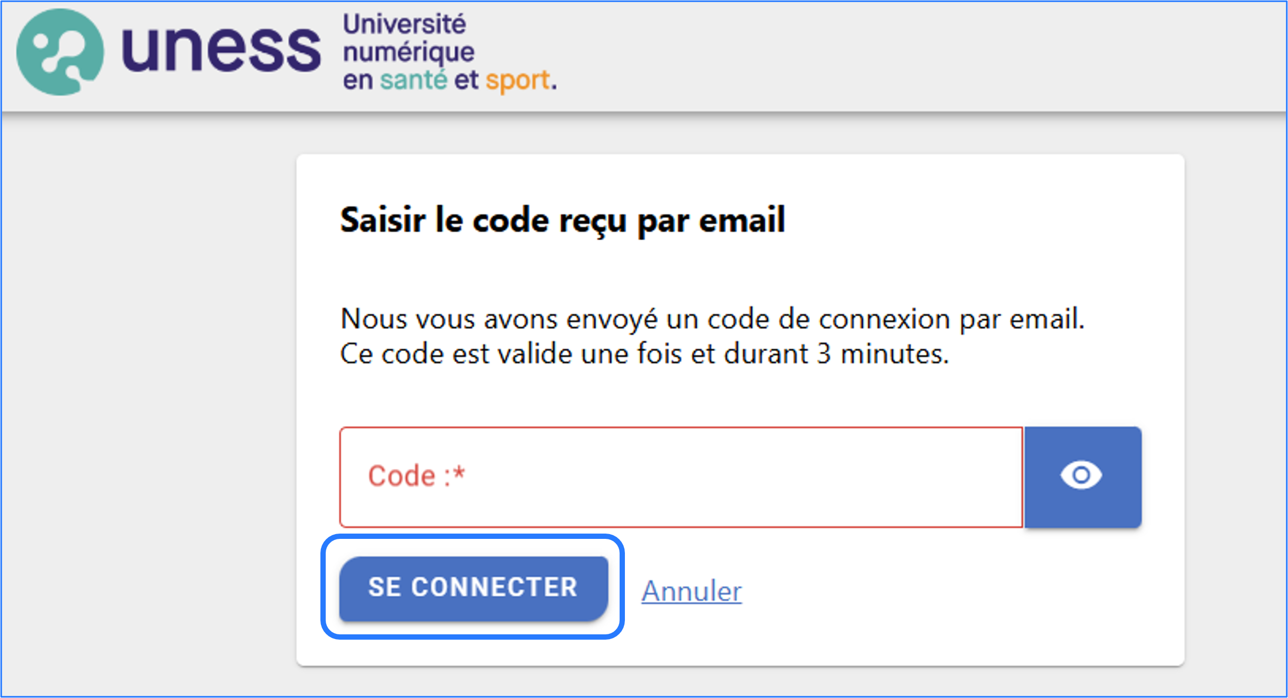
Task: Cancel via the Annuler link
Action: point(691,591)
